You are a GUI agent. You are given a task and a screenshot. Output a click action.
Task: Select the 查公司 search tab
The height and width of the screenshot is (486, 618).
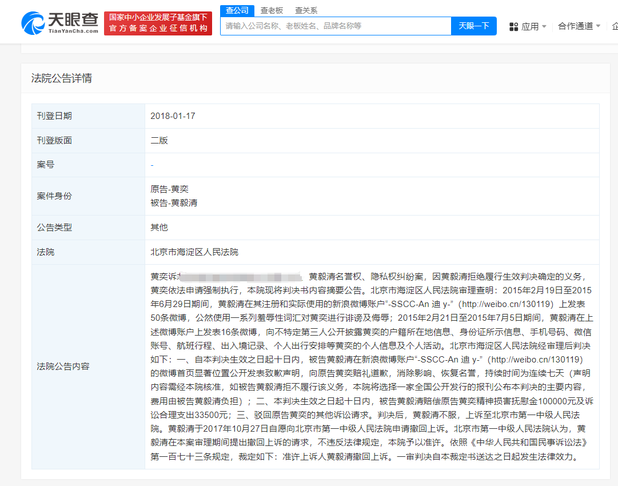[x=237, y=10]
